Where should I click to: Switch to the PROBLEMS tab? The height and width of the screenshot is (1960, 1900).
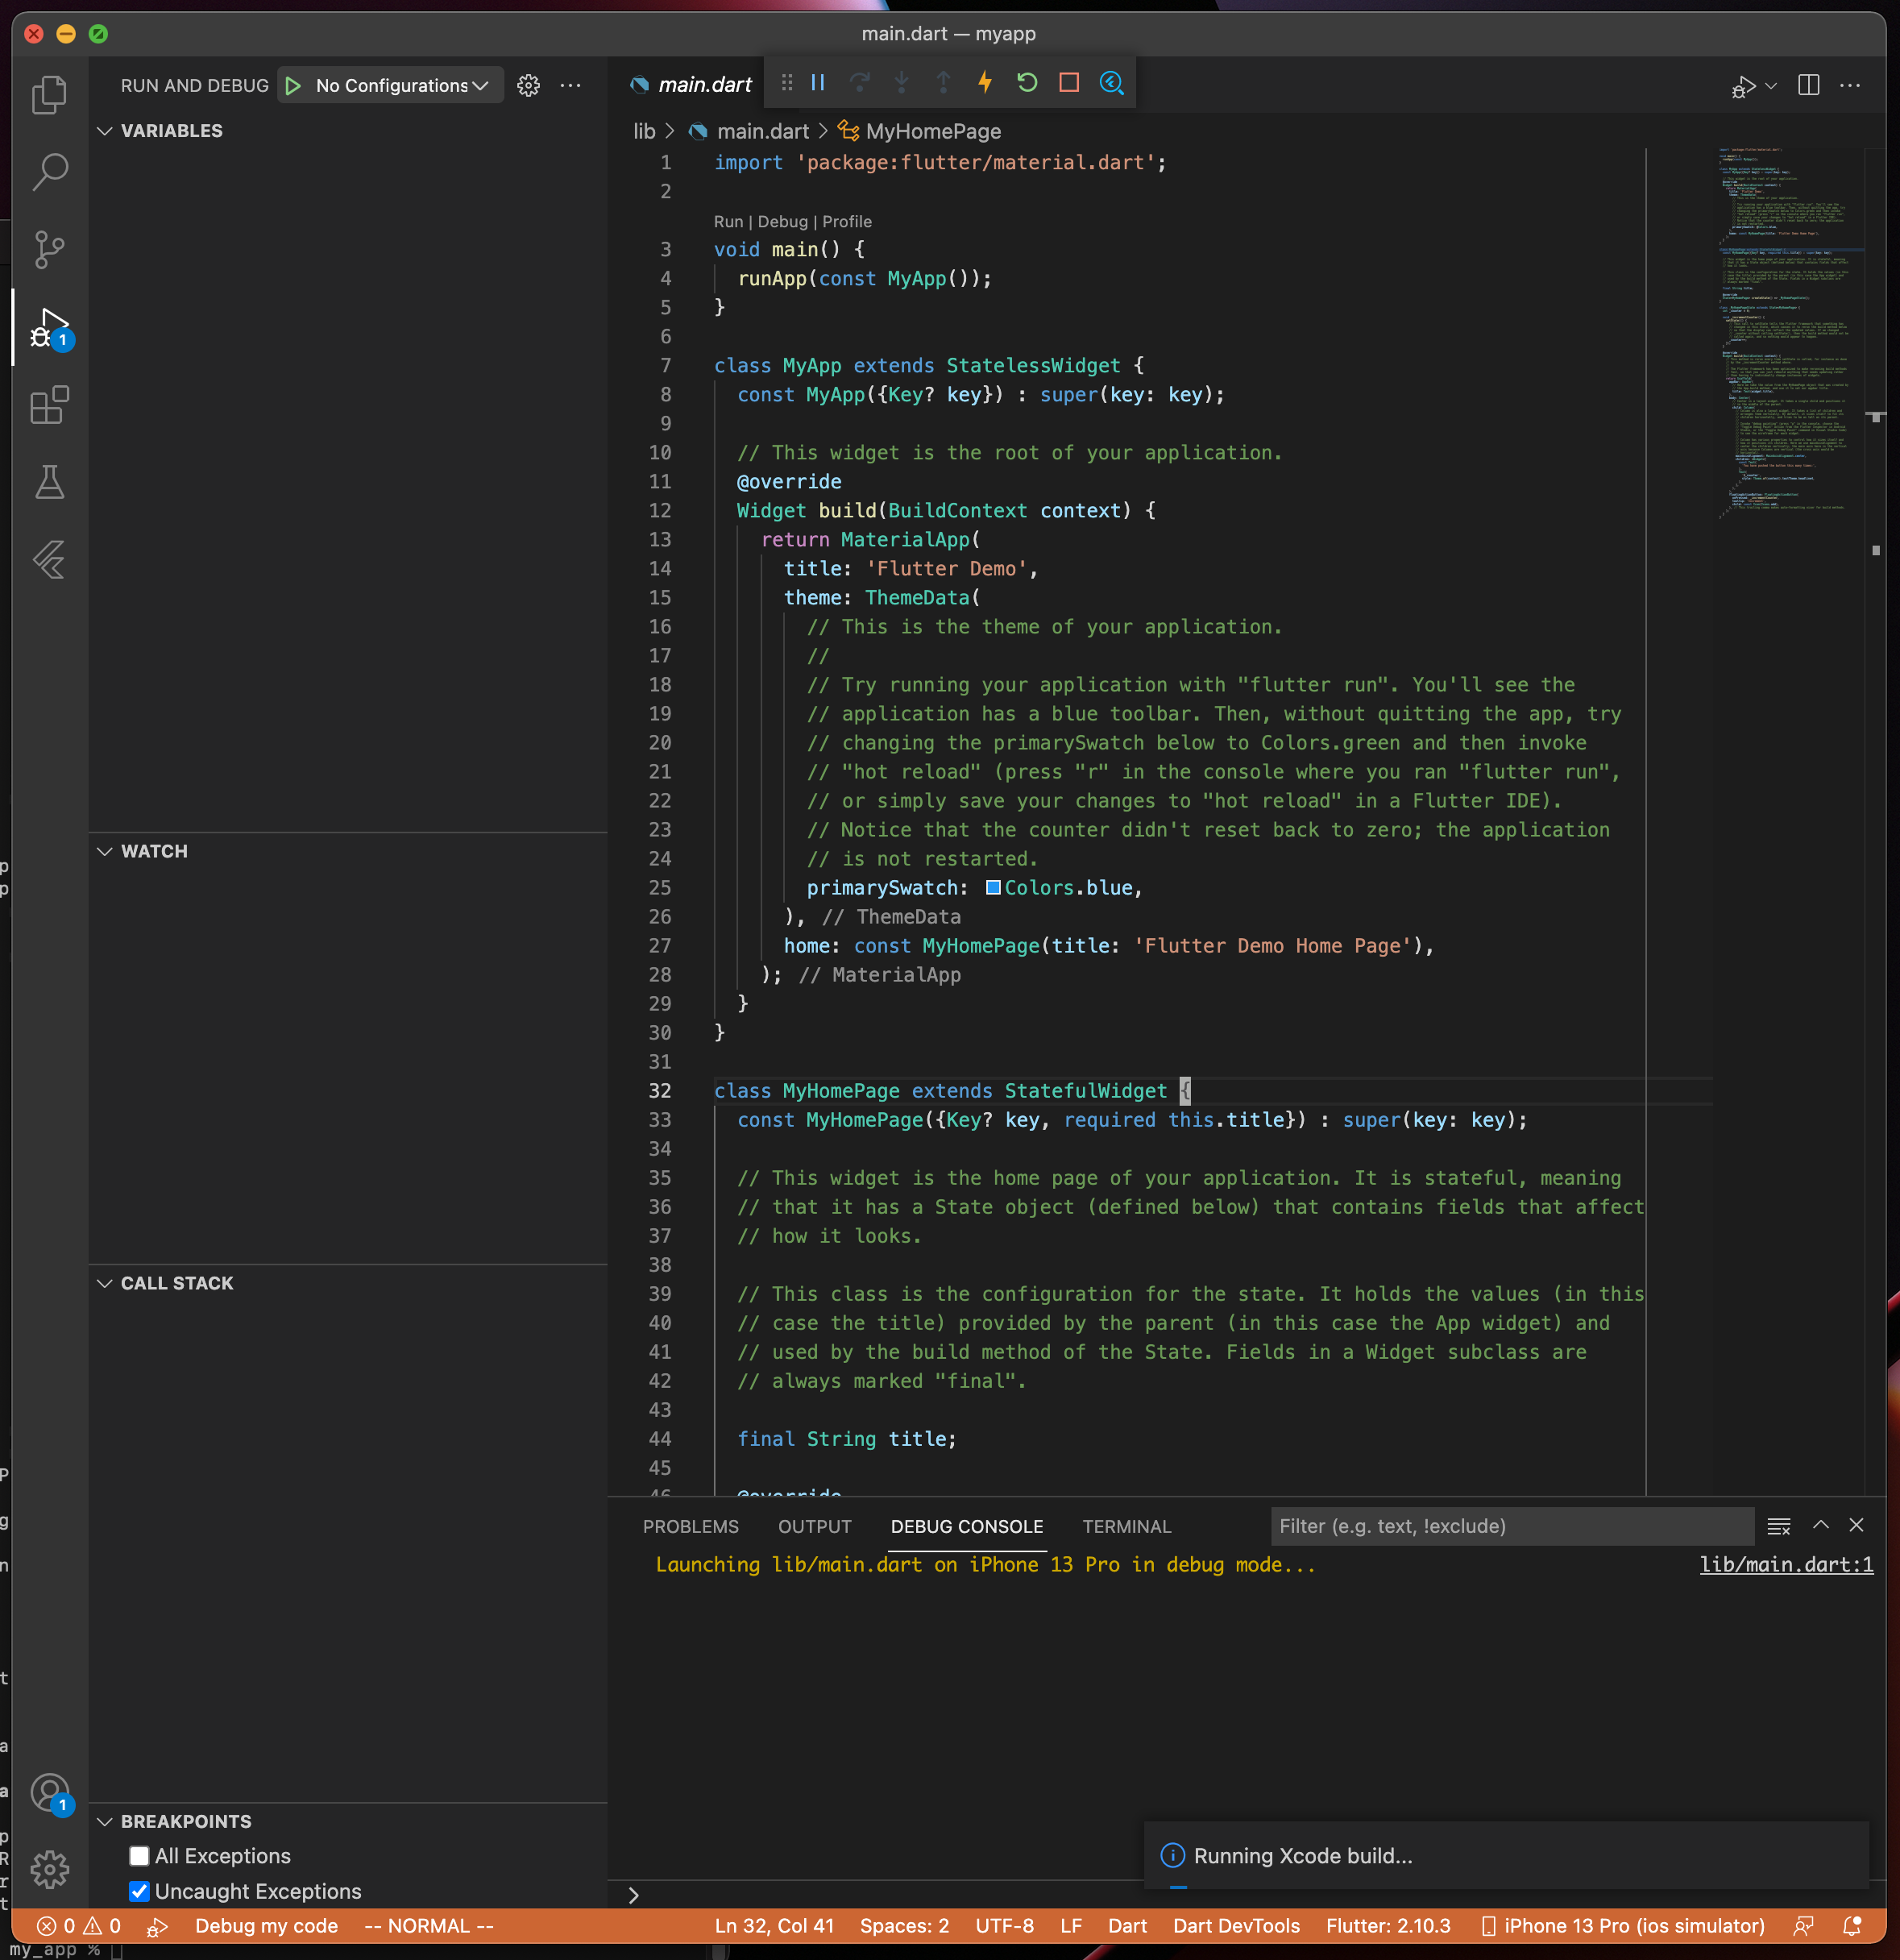[690, 1526]
